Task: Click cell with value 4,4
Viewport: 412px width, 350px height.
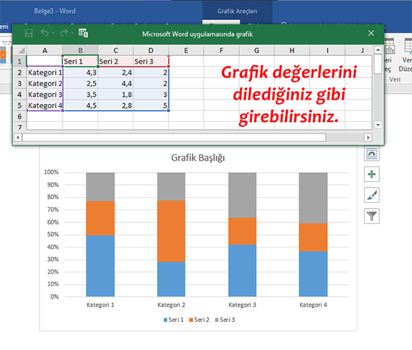Action: click(116, 83)
